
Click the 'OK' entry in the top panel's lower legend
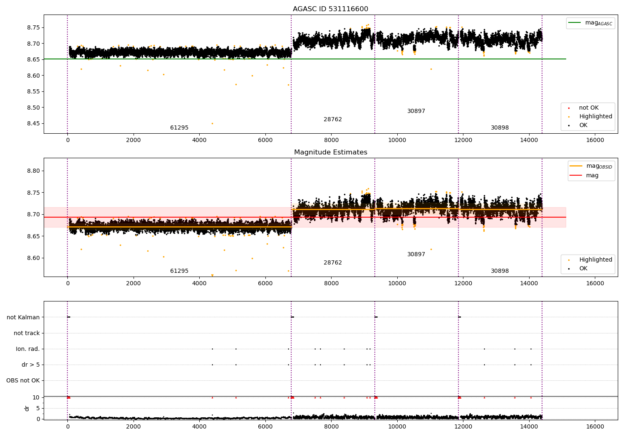pos(583,125)
